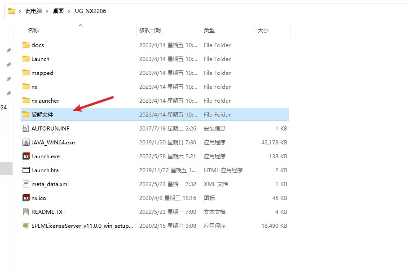This screenshot has width=410, height=278.
Task: Expand the chevron after 桌面 in path
Action: [x=69, y=11]
